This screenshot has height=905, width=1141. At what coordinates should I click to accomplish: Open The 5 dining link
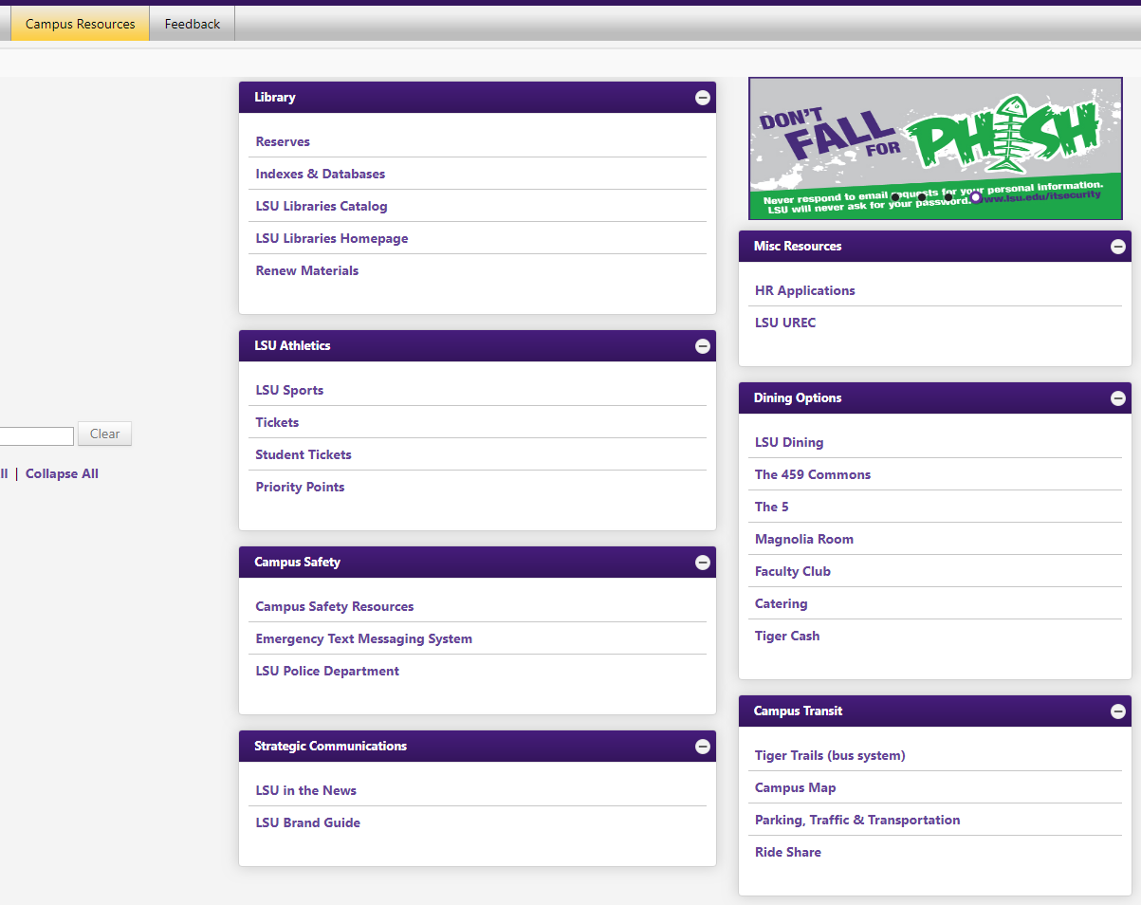pyautogui.click(x=772, y=507)
